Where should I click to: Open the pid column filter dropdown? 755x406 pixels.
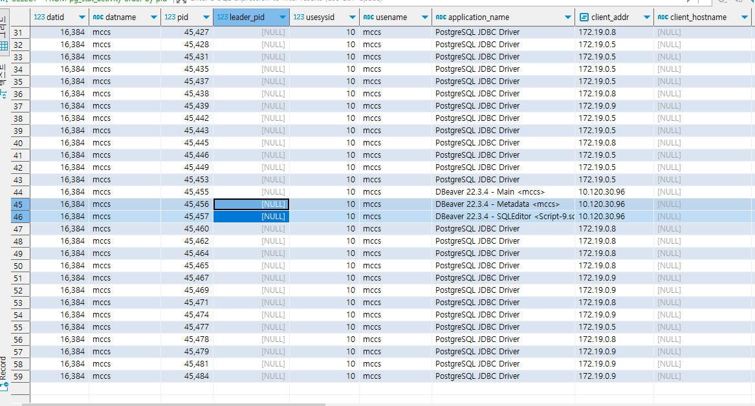[x=206, y=17]
